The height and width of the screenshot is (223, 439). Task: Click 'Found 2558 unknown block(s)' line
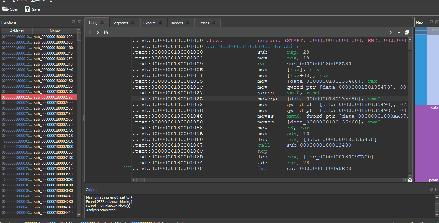[109, 202]
